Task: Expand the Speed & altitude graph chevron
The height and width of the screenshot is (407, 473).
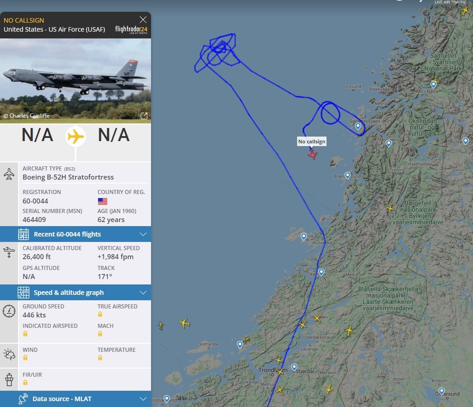Action: [x=143, y=293]
